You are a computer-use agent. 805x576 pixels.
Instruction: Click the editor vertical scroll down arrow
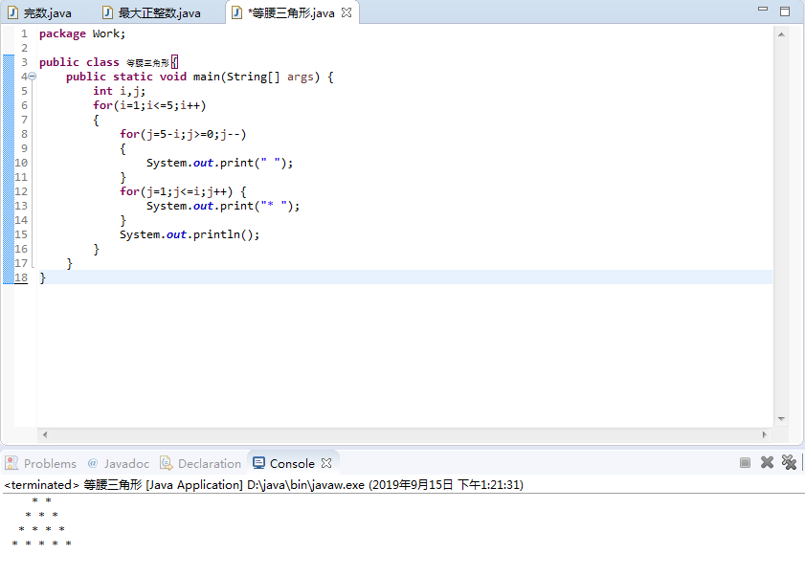(781, 419)
